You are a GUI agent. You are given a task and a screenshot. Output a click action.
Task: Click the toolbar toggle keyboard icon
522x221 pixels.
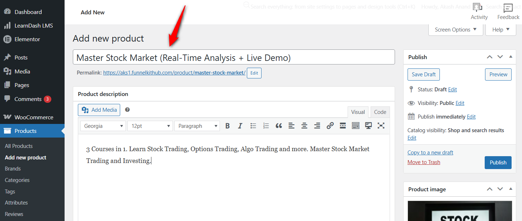coord(356,126)
